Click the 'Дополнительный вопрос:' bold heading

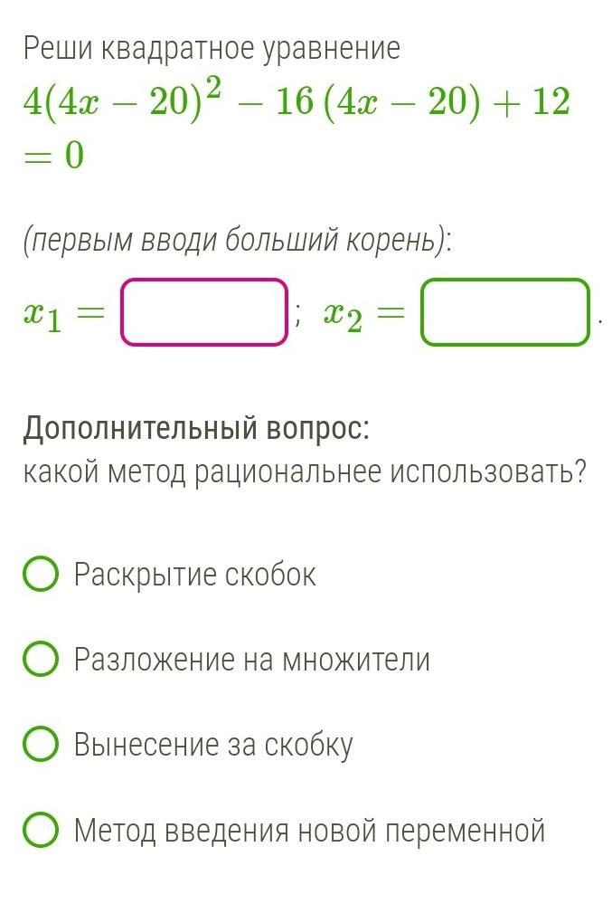point(196,428)
